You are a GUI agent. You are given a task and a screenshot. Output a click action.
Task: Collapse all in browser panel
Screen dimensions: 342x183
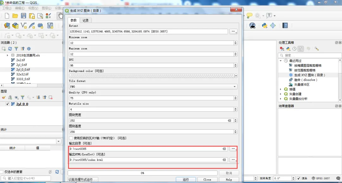click(x=22, y=49)
